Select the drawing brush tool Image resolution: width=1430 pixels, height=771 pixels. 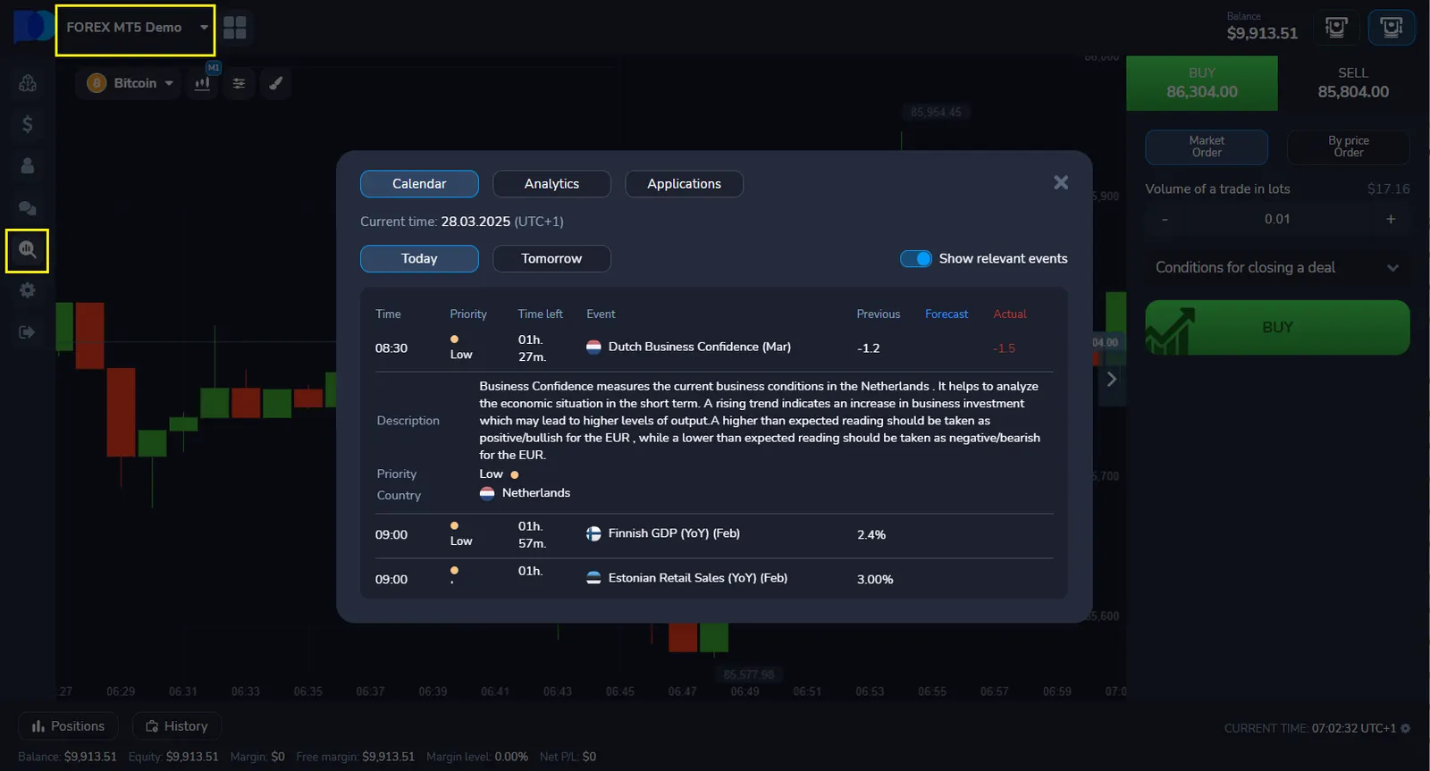(276, 83)
